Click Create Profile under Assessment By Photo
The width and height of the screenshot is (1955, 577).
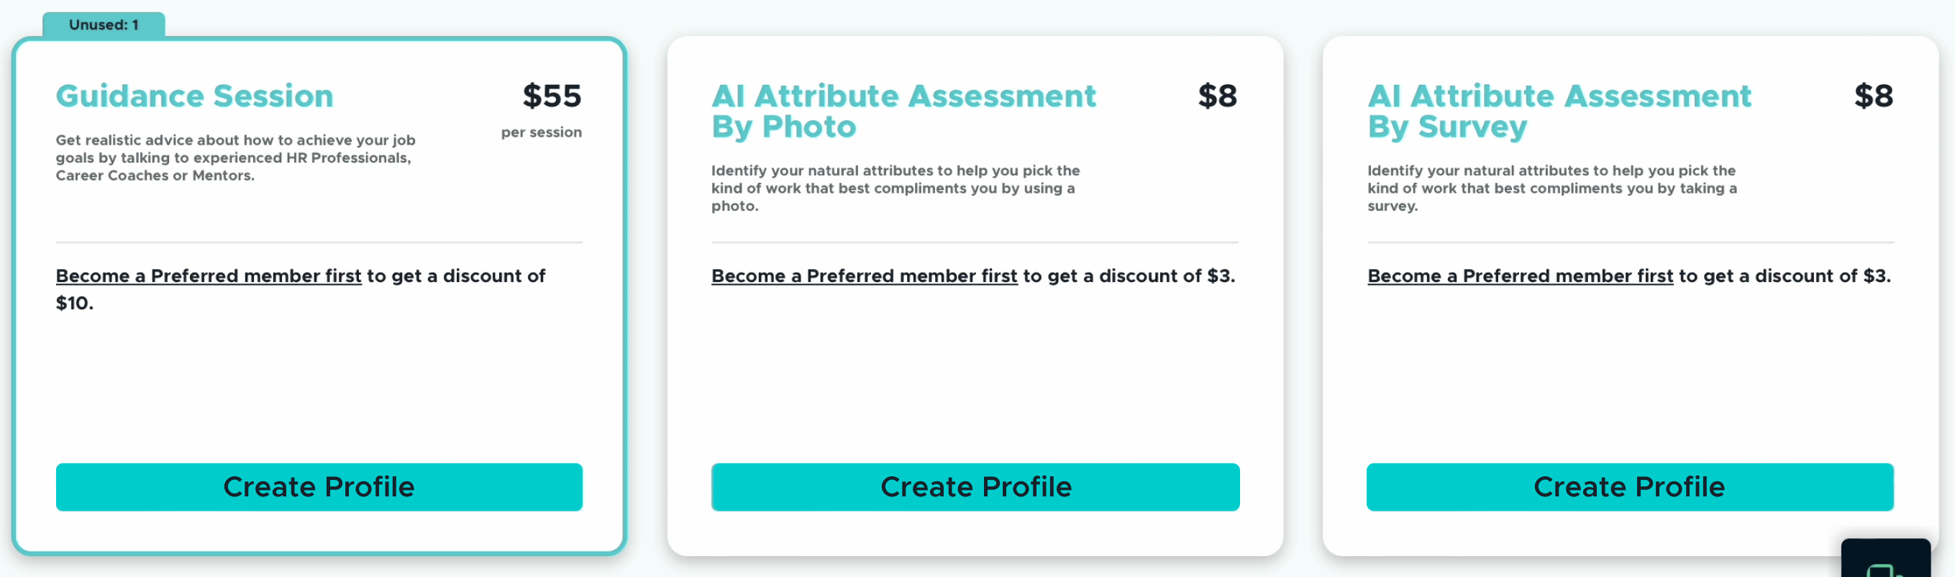[975, 486]
